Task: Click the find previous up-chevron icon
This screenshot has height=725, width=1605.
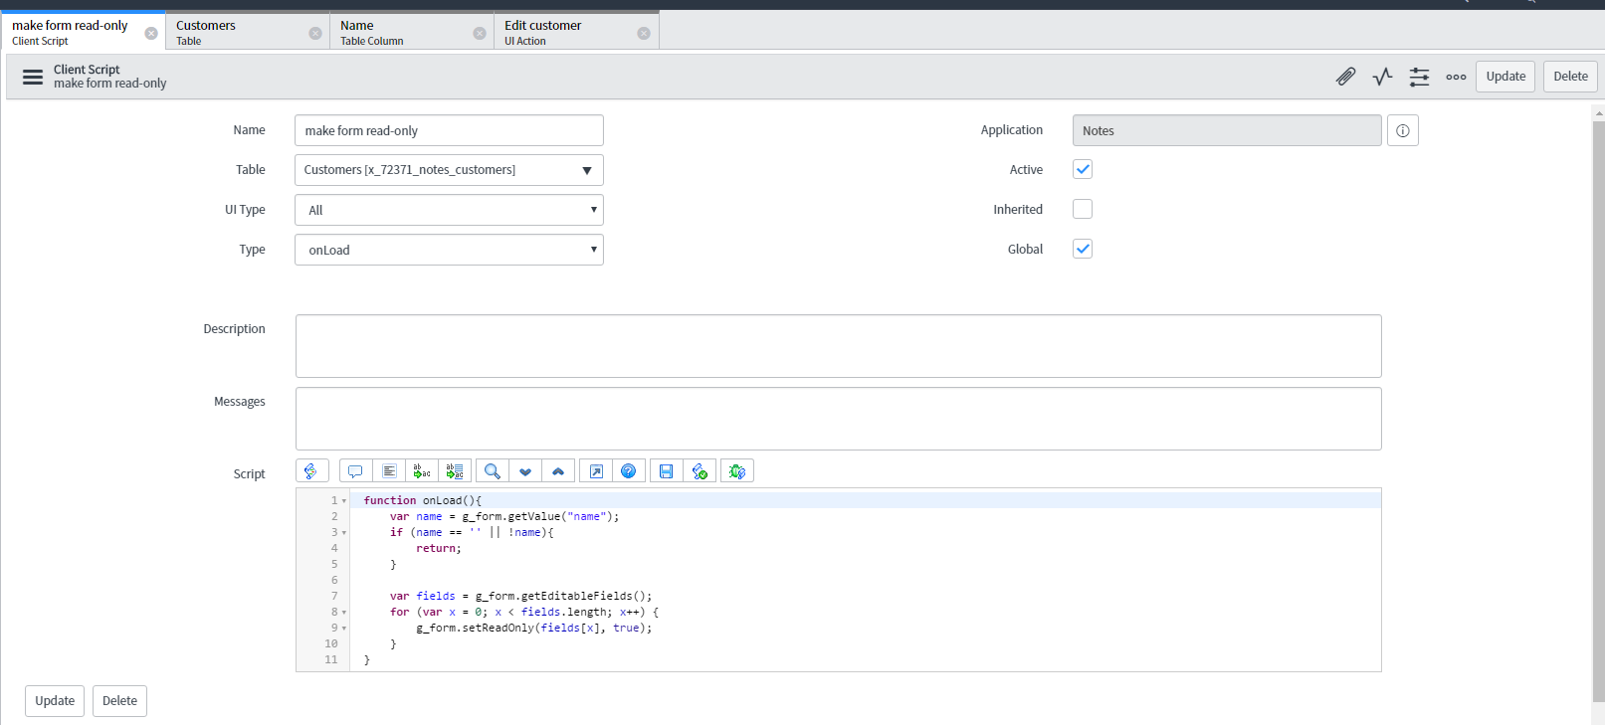Action: click(558, 471)
